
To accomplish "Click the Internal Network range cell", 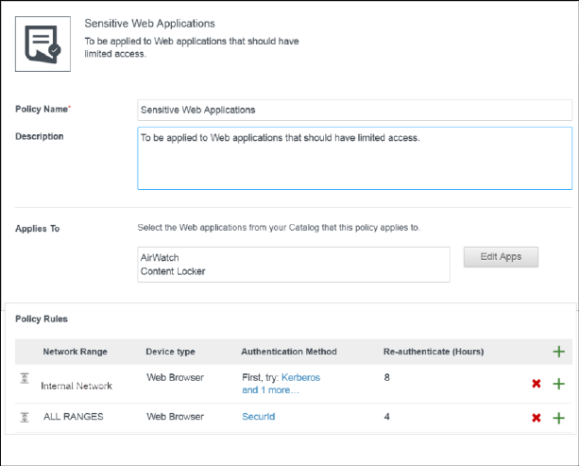I will coord(77,386).
